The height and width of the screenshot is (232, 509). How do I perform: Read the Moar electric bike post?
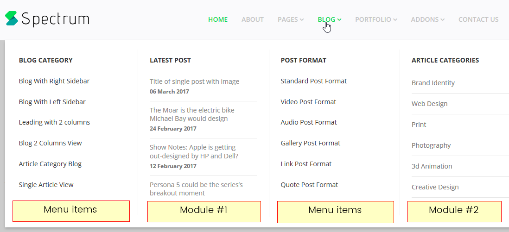pos(192,114)
